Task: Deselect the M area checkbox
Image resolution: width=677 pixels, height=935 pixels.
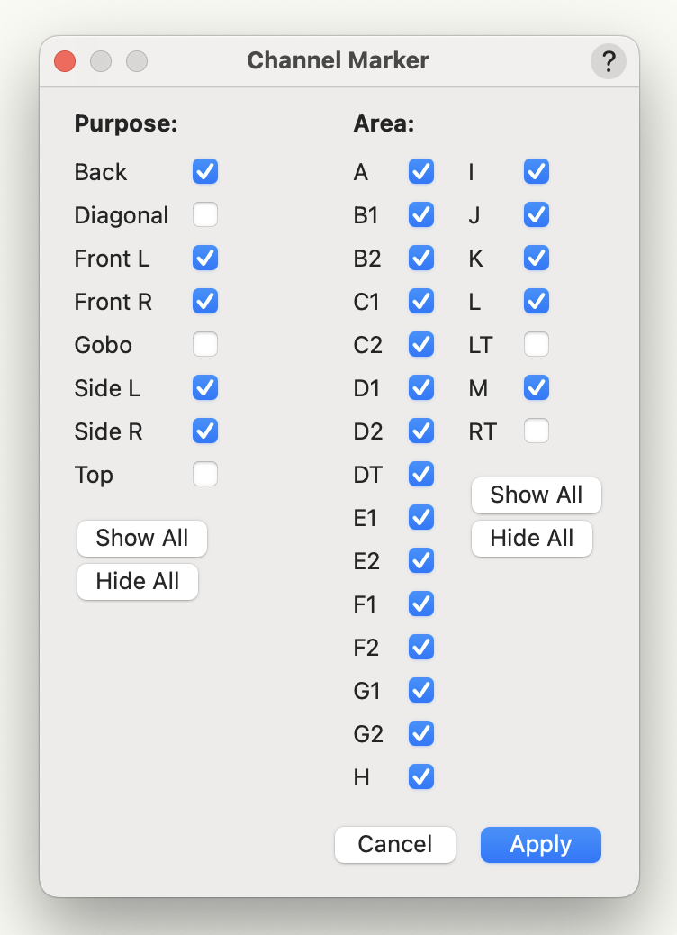Action: (x=537, y=387)
